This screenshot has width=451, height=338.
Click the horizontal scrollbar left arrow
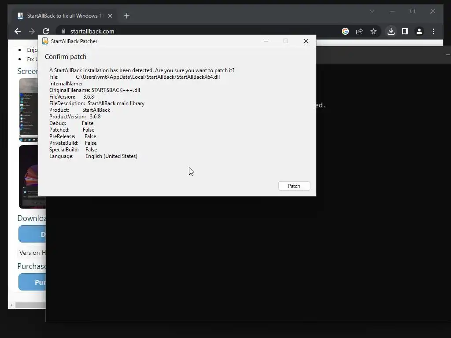coord(11,305)
